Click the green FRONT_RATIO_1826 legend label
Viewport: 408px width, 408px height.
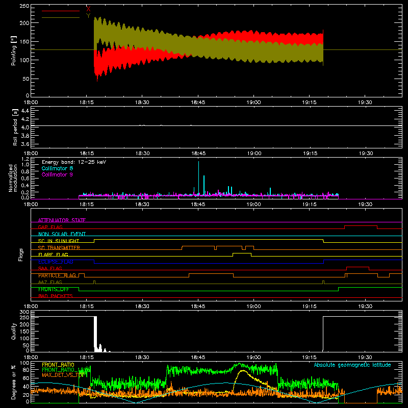point(66,370)
